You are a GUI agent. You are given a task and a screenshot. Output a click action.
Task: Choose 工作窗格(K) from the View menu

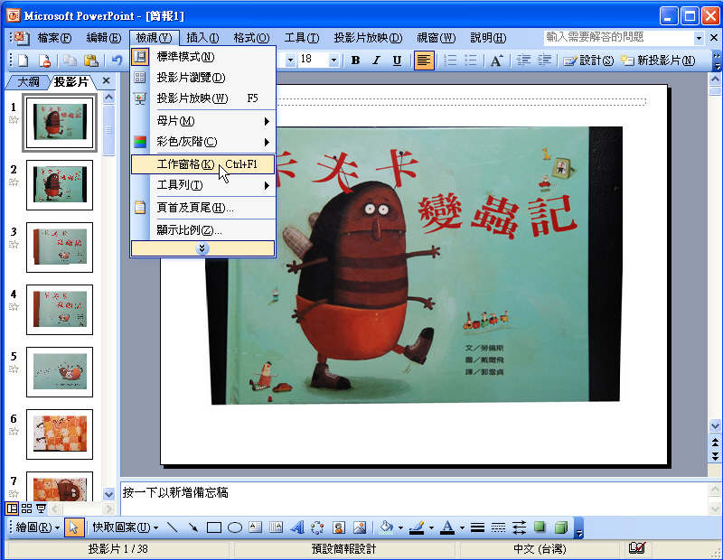[202, 164]
